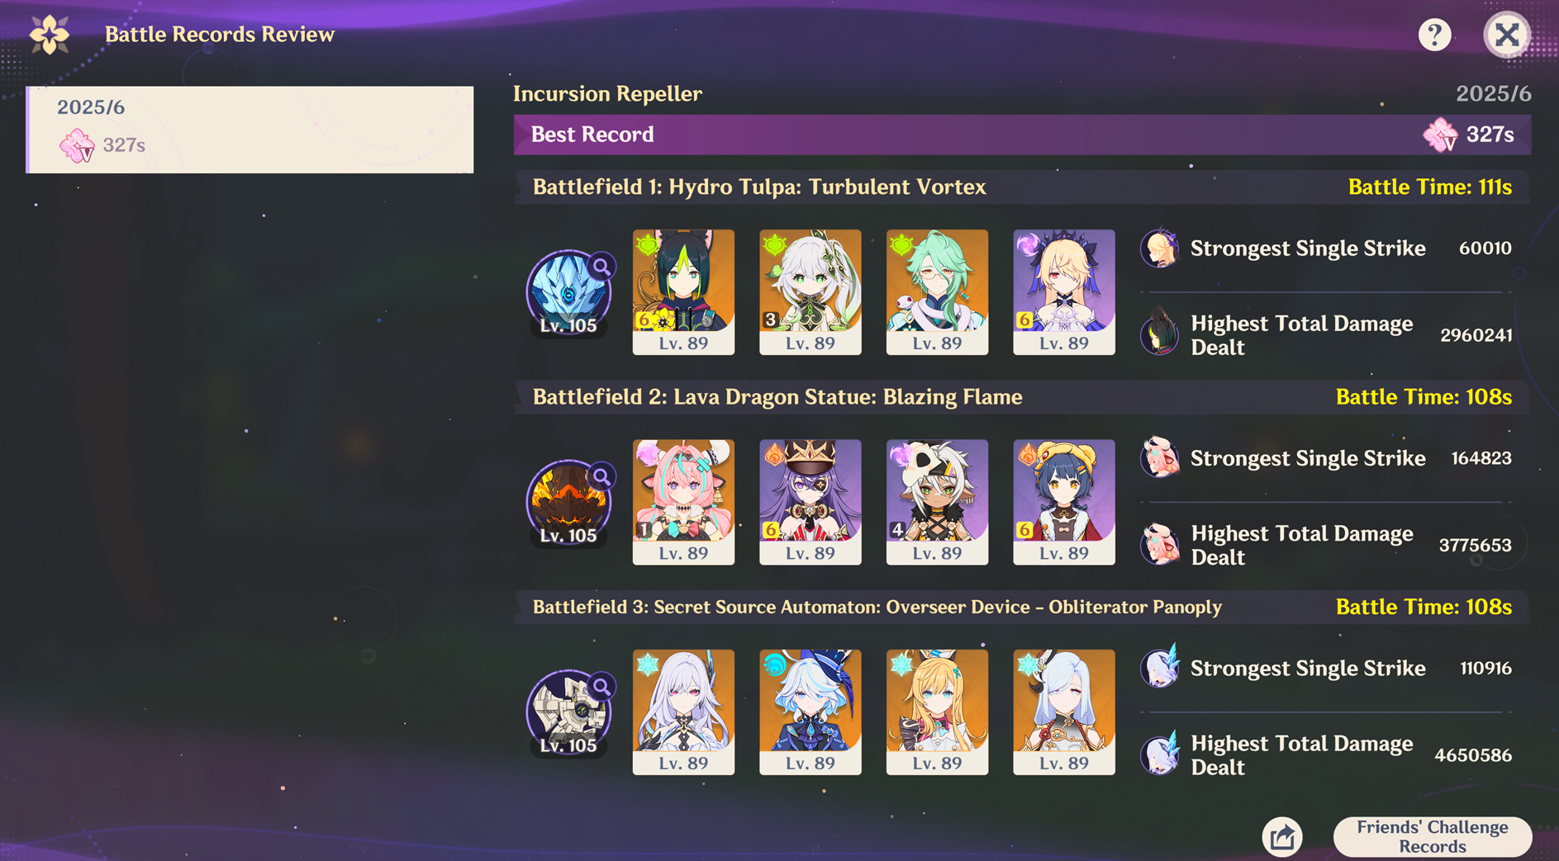Select the white-haired Dendro character in Battlefield 1
The image size is (1559, 861).
pyautogui.click(x=810, y=292)
